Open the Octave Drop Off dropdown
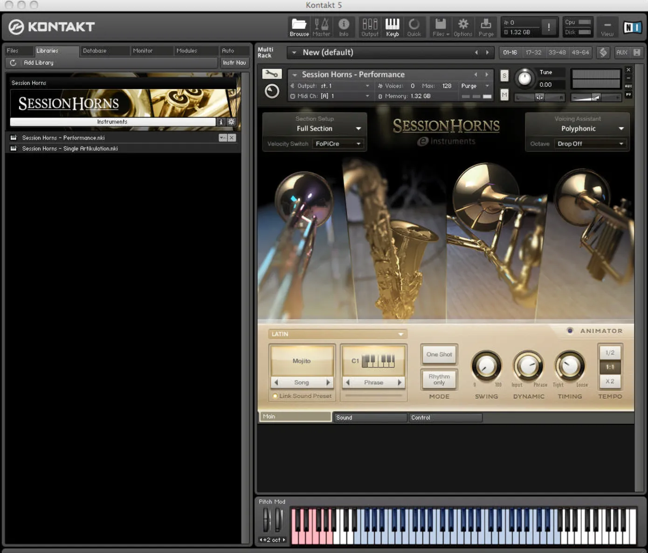The width and height of the screenshot is (648, 553). click(590, 144)
